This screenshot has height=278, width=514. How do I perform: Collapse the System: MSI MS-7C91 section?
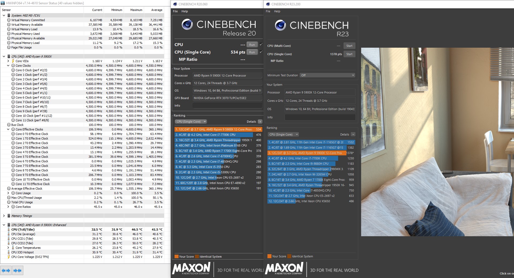pyautogui.click(x=4, y=16)
